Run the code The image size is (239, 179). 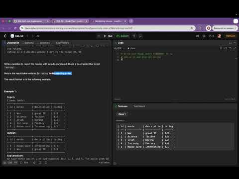coord(108,36)
